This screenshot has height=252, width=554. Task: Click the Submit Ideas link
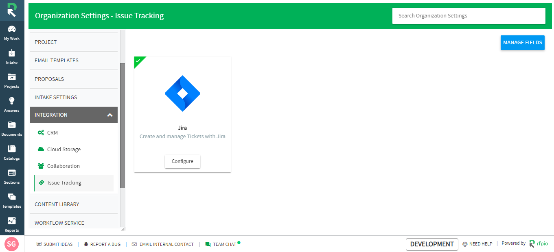tap(58, 244)
